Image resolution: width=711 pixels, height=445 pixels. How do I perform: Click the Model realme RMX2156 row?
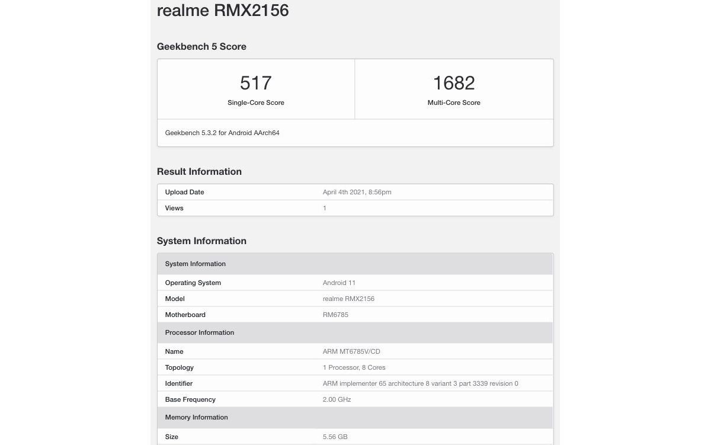pyautogui.click(x=355, y=299)
